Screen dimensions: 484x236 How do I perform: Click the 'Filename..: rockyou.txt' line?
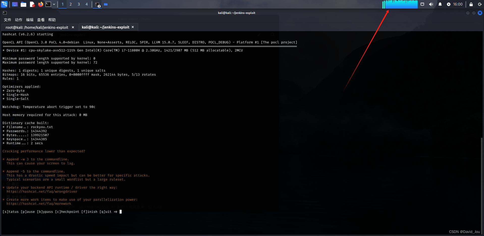[x=28, y=127]
